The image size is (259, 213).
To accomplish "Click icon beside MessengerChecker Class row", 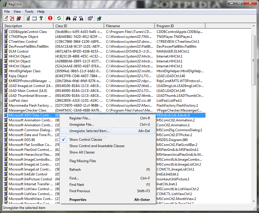I will coord(6,110).
